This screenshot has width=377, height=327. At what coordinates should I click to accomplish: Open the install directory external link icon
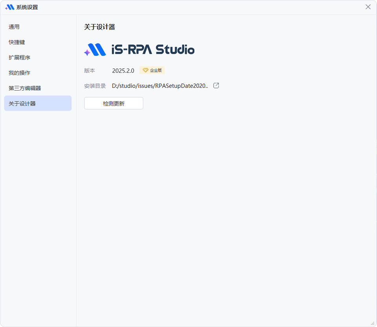(216, 86)
